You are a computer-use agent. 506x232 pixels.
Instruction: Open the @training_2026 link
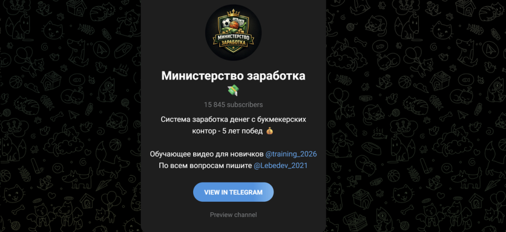point(291,154)
